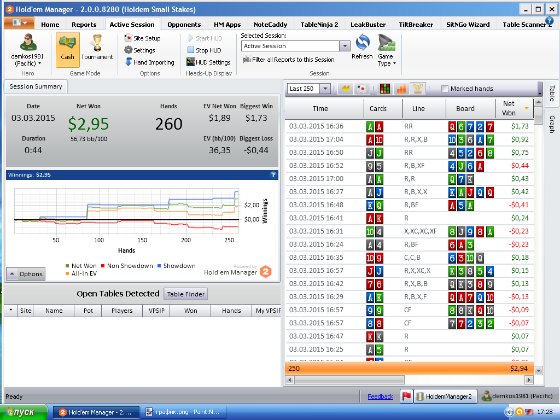Click the Stop HUD icon
This screenshot has height=420, width=560.
click(x=191, y=50)
